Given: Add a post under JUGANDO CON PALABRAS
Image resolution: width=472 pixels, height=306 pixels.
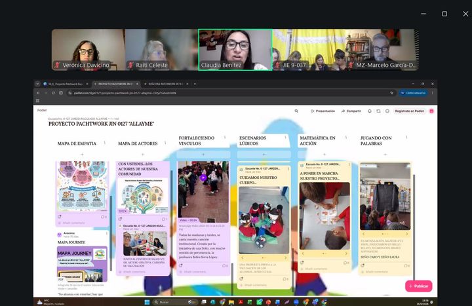Looking at the screenshot, I should [385, 155].
